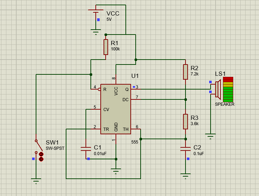Click the junction dot between R3 and C2

[186, 139]
